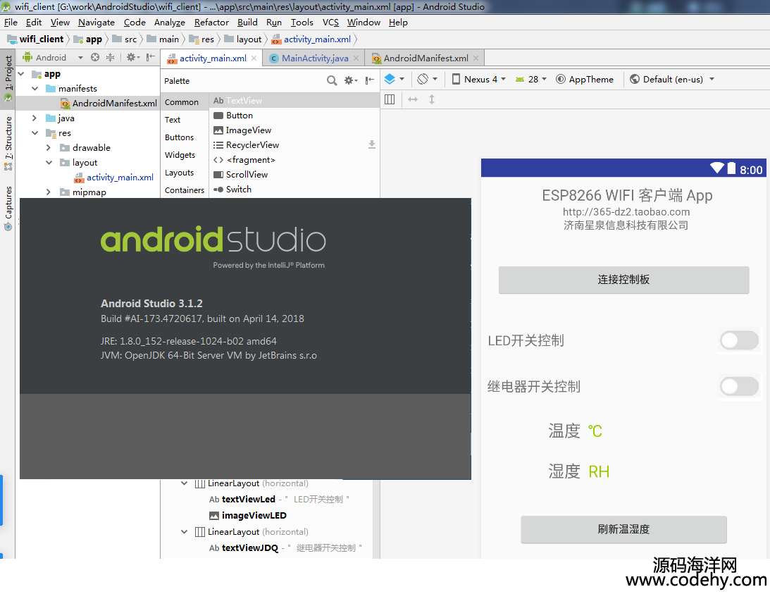Viewport: 770px width, 594px height.
Task: Open the Palette settings gear icon
Action: pyautogui.click(x=350, y=80)
